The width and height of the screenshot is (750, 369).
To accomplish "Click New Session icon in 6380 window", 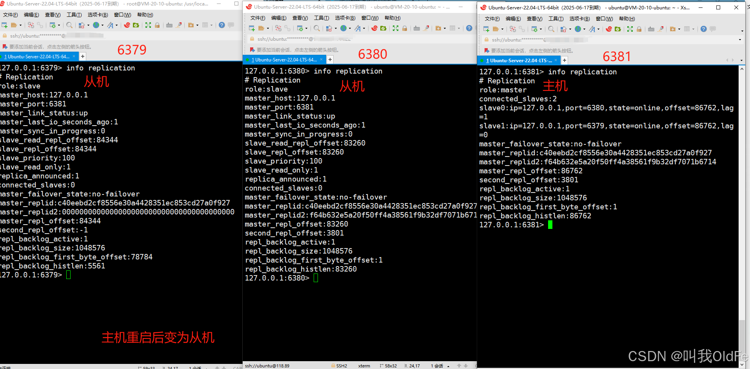I will tap(252, 28).
